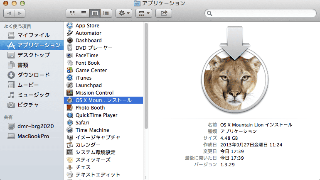Click 種類 value アプリケーション in preview
This screenshot has width=320, height=180.
click(x=239, y=131)
